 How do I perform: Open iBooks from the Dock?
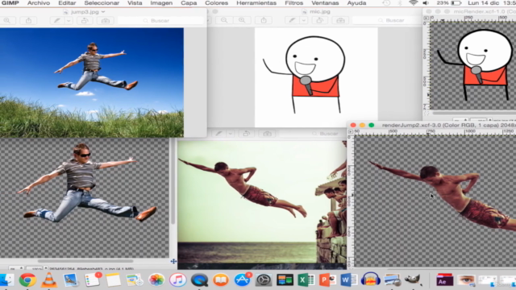(221, 280)
